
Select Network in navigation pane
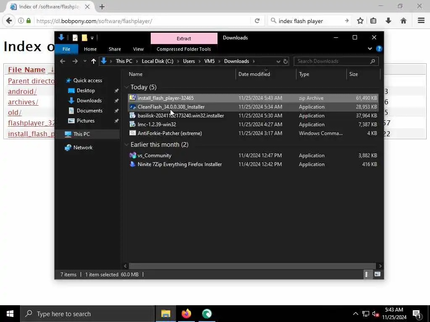pyautogui.click(x=83, y=148)
